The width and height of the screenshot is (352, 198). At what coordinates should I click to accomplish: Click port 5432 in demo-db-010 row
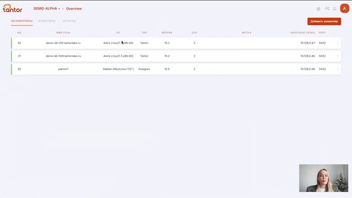pos(322,43)
